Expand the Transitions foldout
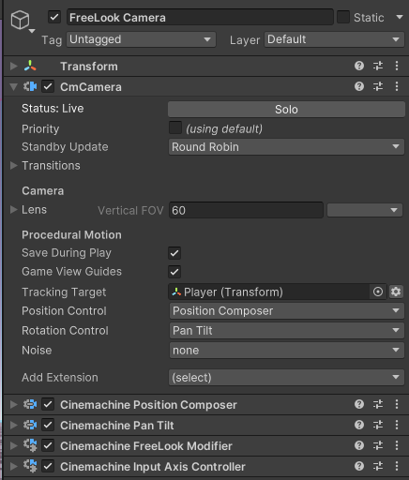 (13, 165)
